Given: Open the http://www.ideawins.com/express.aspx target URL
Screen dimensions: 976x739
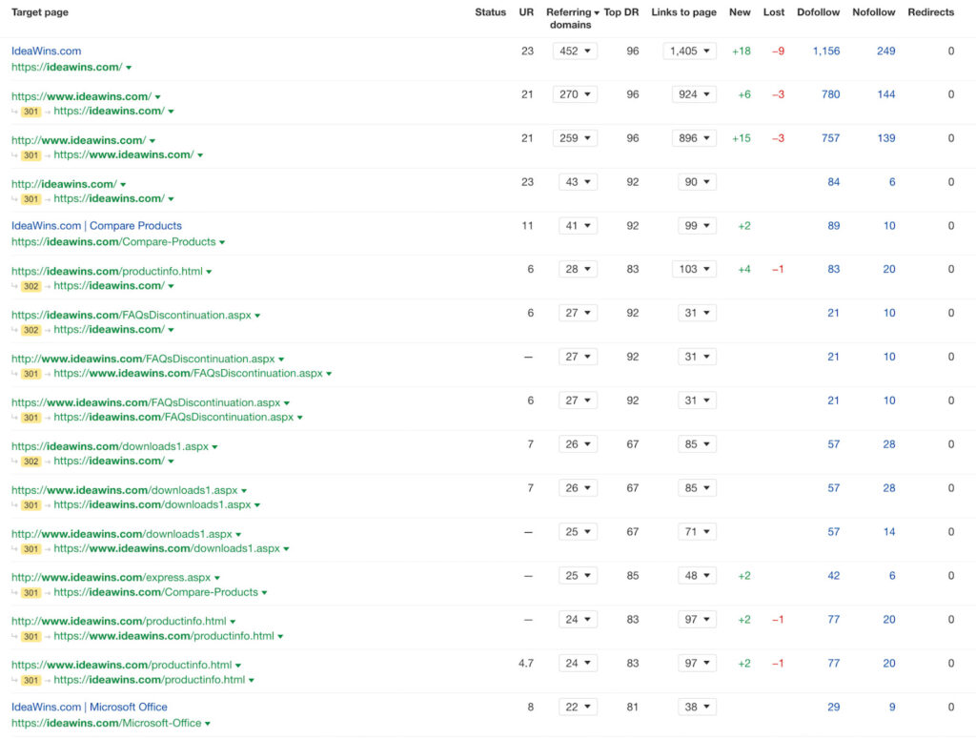Looking at the screenshot, I should (x=111, y=577).
